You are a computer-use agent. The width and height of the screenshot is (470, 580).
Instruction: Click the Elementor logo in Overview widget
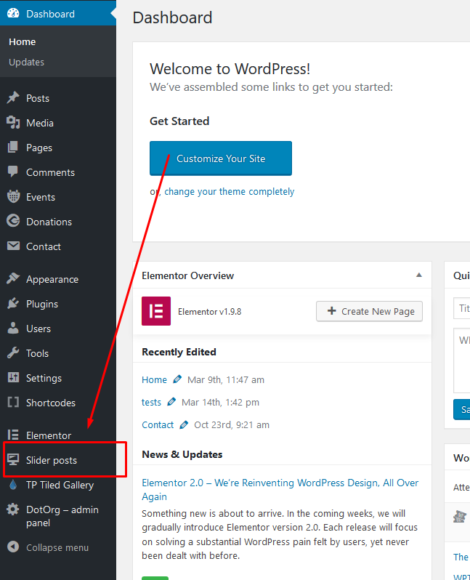coord(156,311)
